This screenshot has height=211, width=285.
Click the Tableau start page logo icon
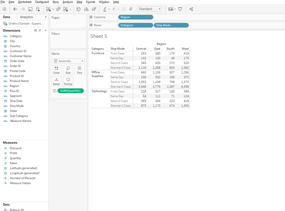point(4,9)
